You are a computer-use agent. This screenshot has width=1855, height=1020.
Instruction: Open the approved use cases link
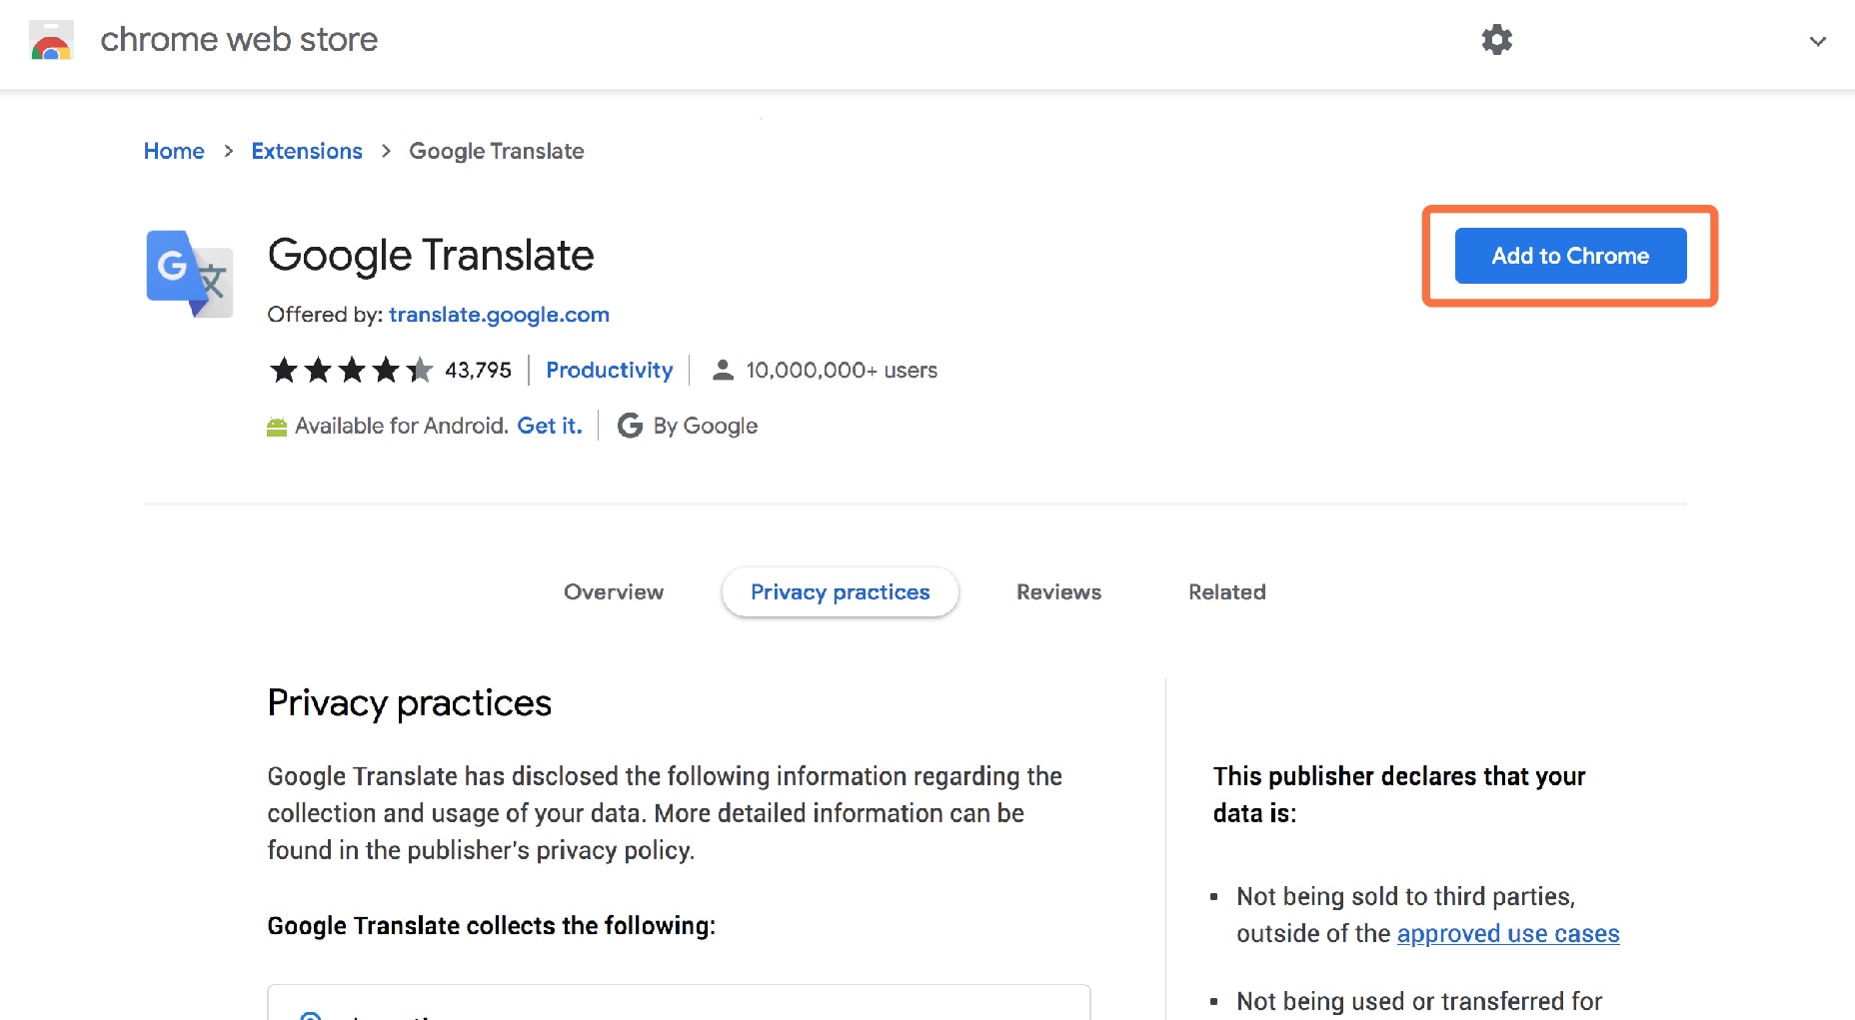[x=1507, y=934]
